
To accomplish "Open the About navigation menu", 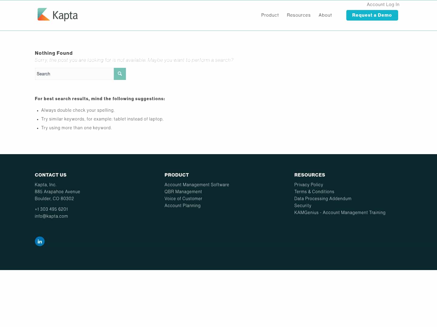I will click(x=325, y=15).
